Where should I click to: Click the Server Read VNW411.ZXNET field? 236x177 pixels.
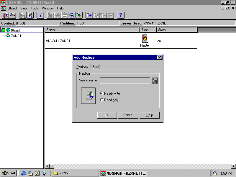[x=189, y=23]
